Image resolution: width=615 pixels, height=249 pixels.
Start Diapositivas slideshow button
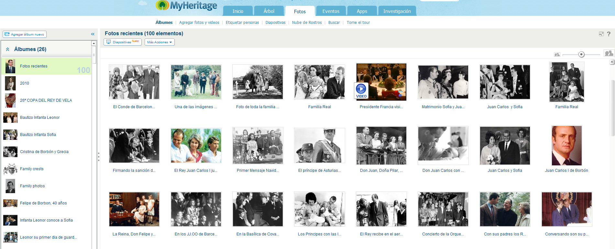[x=122, y=42]
